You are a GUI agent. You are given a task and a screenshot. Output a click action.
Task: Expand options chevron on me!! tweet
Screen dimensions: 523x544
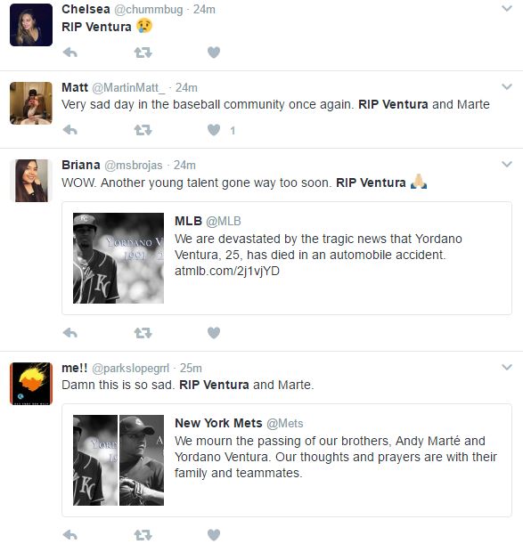click(x=507, y=367)
